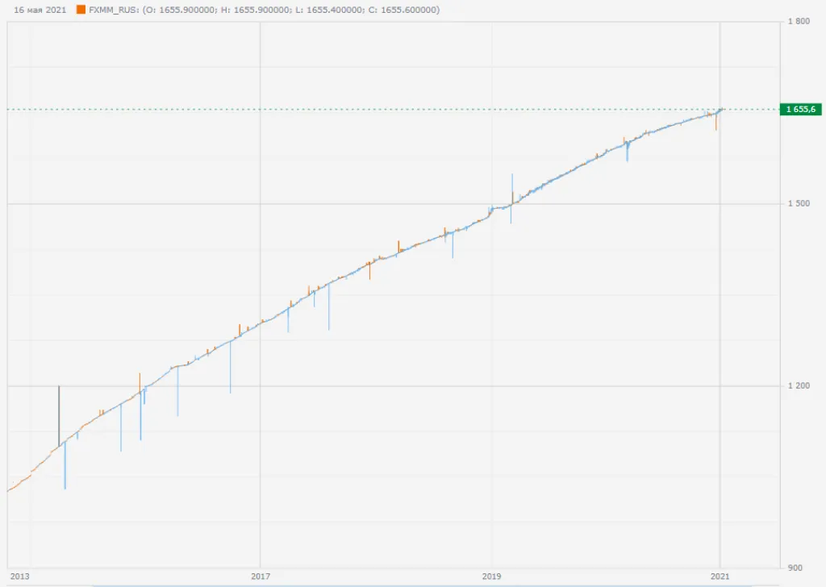Click the latest candle at the chart's right end
Viewport: 826px width, 587px height.
[721, 109]
